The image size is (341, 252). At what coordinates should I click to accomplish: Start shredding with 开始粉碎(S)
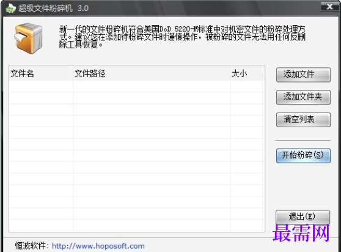(303, 155)
